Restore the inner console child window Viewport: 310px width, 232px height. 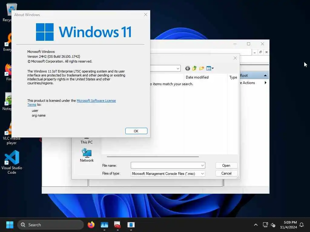[261, 52]
